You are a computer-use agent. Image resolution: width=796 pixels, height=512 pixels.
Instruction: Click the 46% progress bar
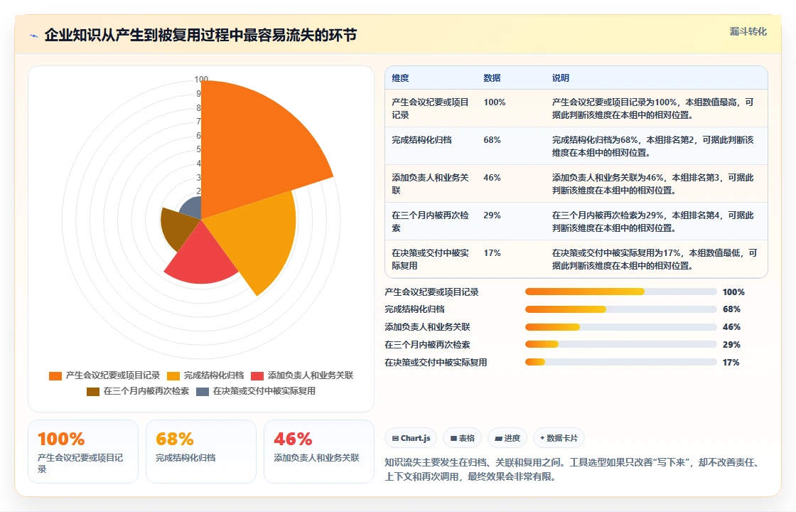pyautogui.click(x=620, y=327)
